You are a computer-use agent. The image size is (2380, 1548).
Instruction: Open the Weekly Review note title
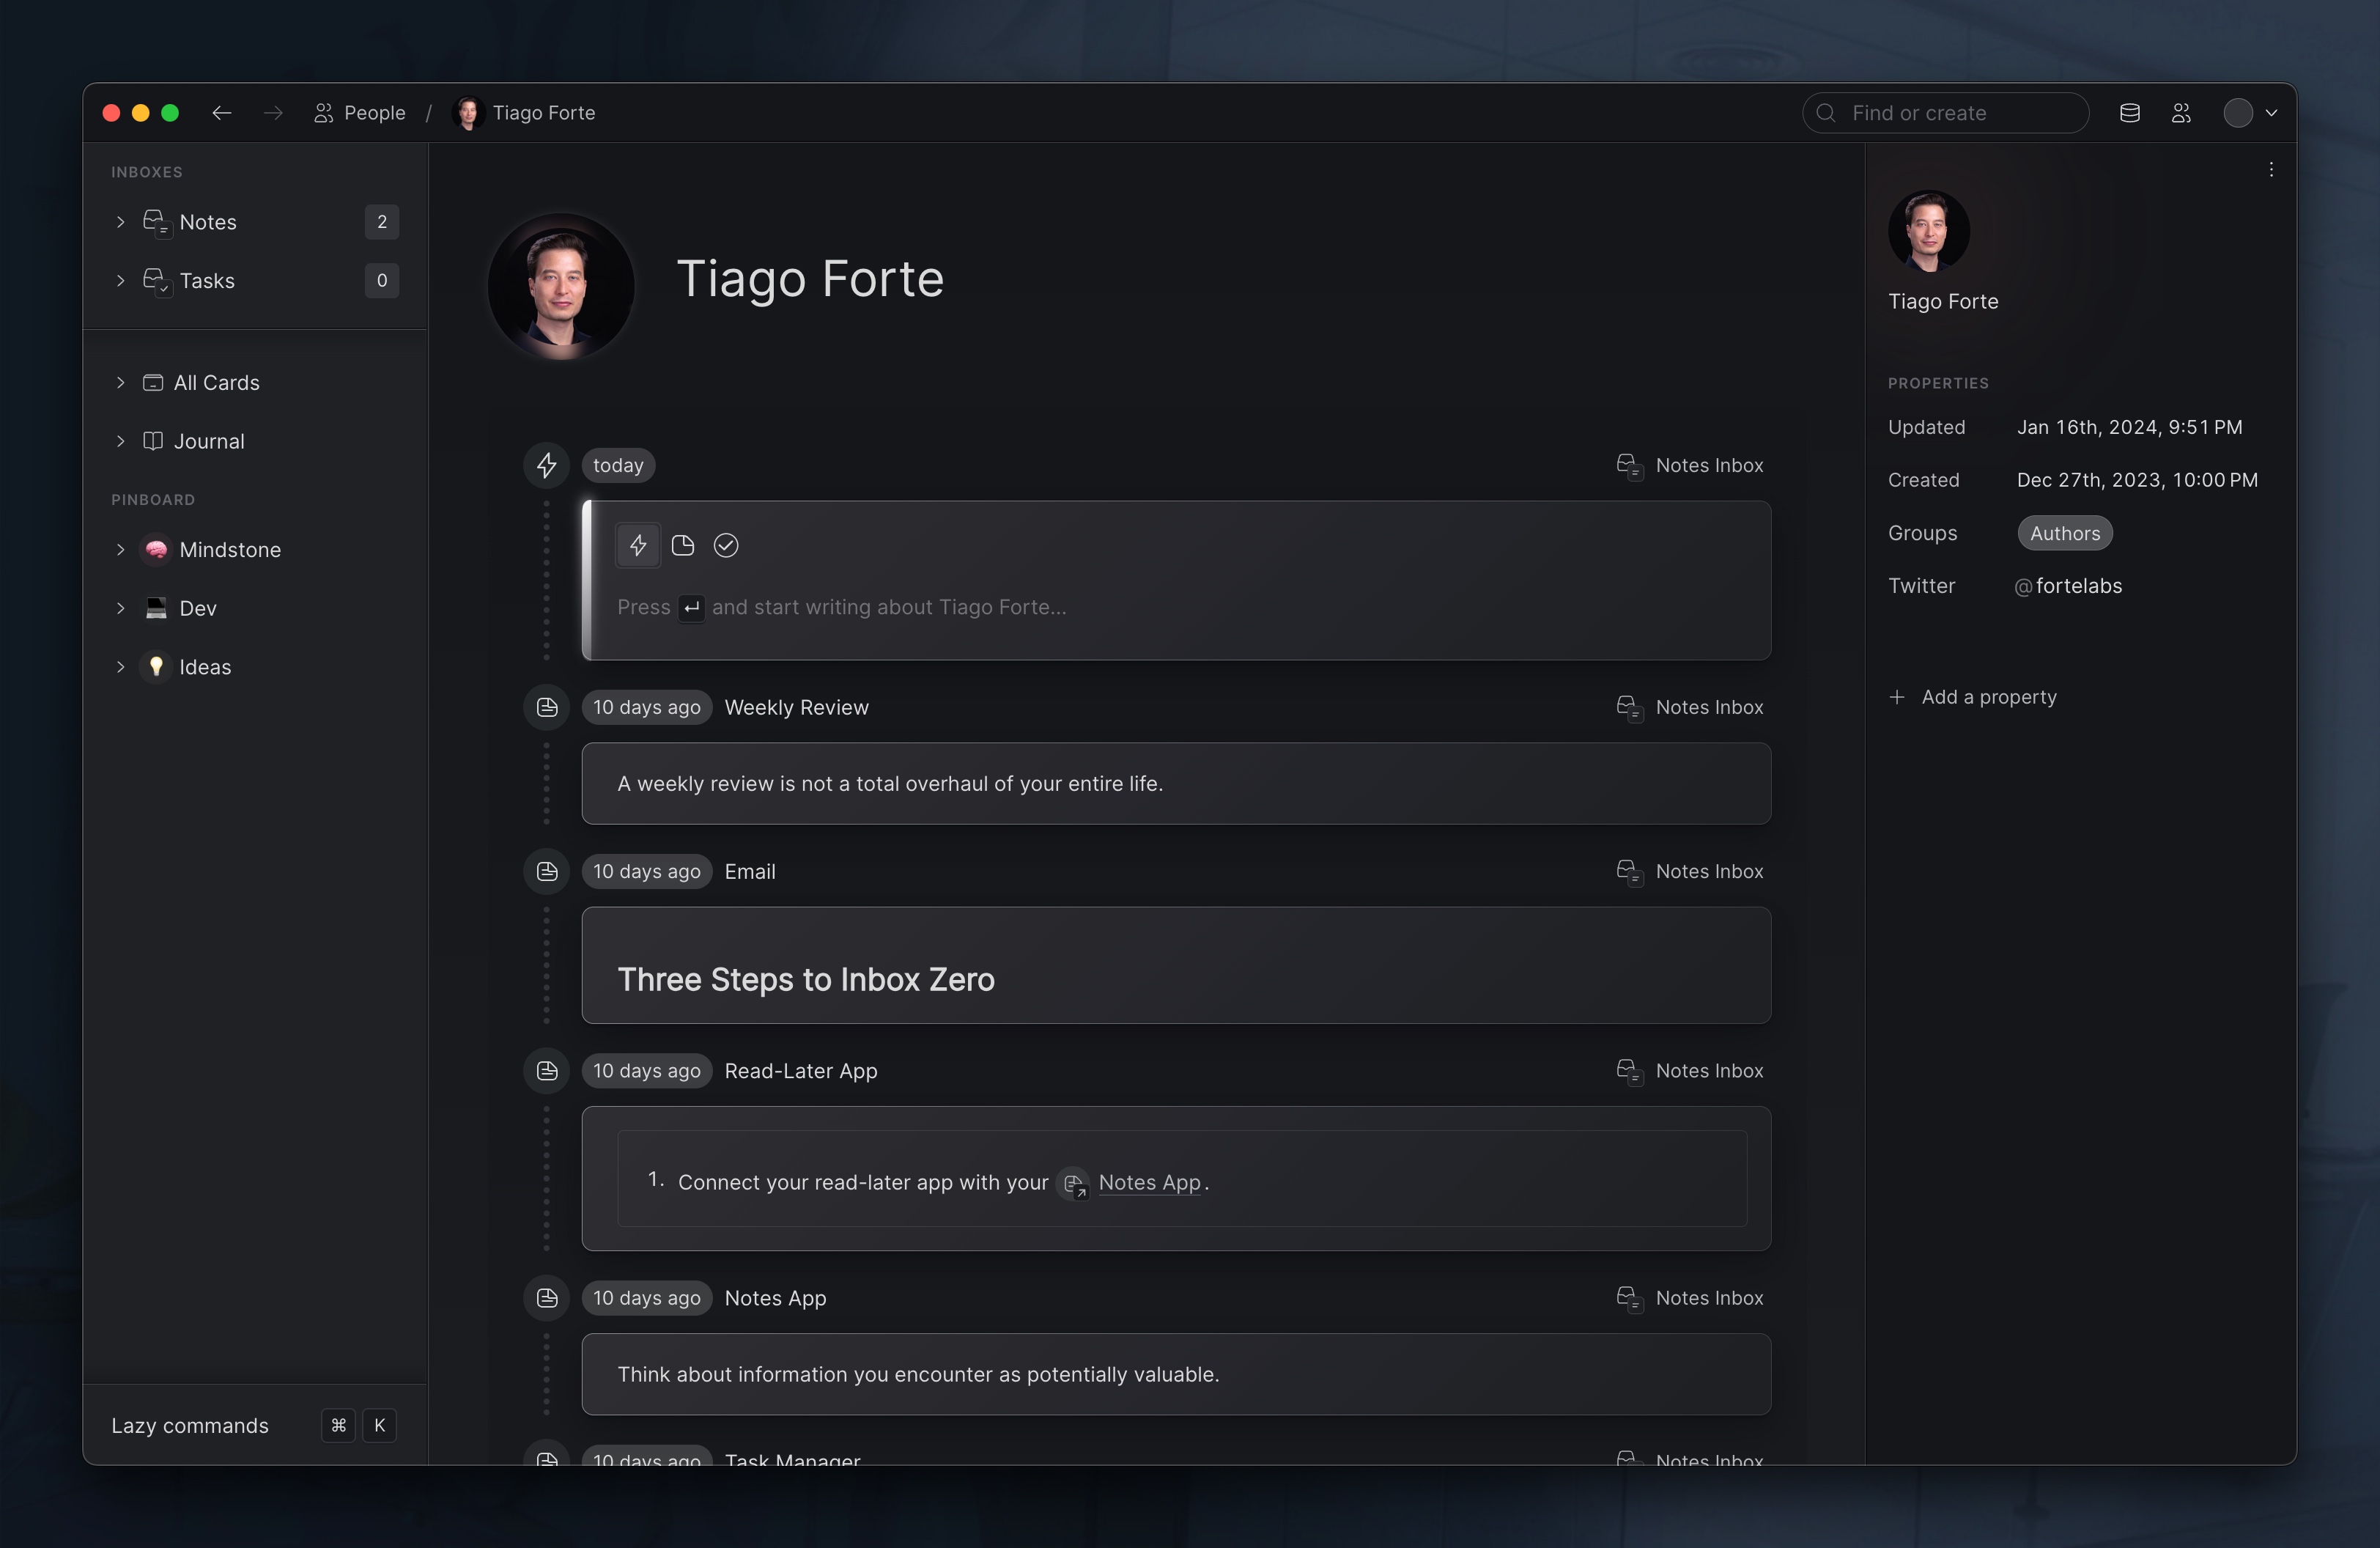point(796,707)
